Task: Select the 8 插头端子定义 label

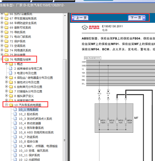Action: click(x=24, y=96)
